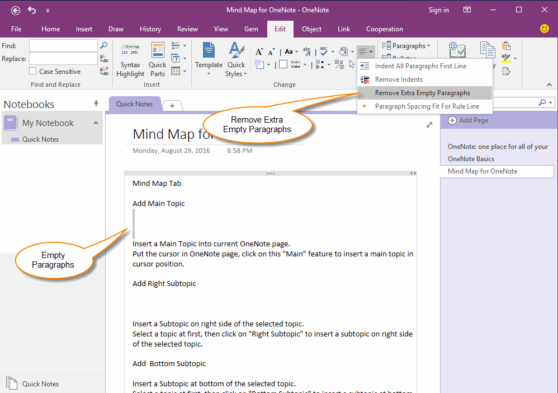The height and width of the screenshot is (393, 558).
Task: Click the abc text style icon
Action: pyautogui.click(x=307, y=52)
